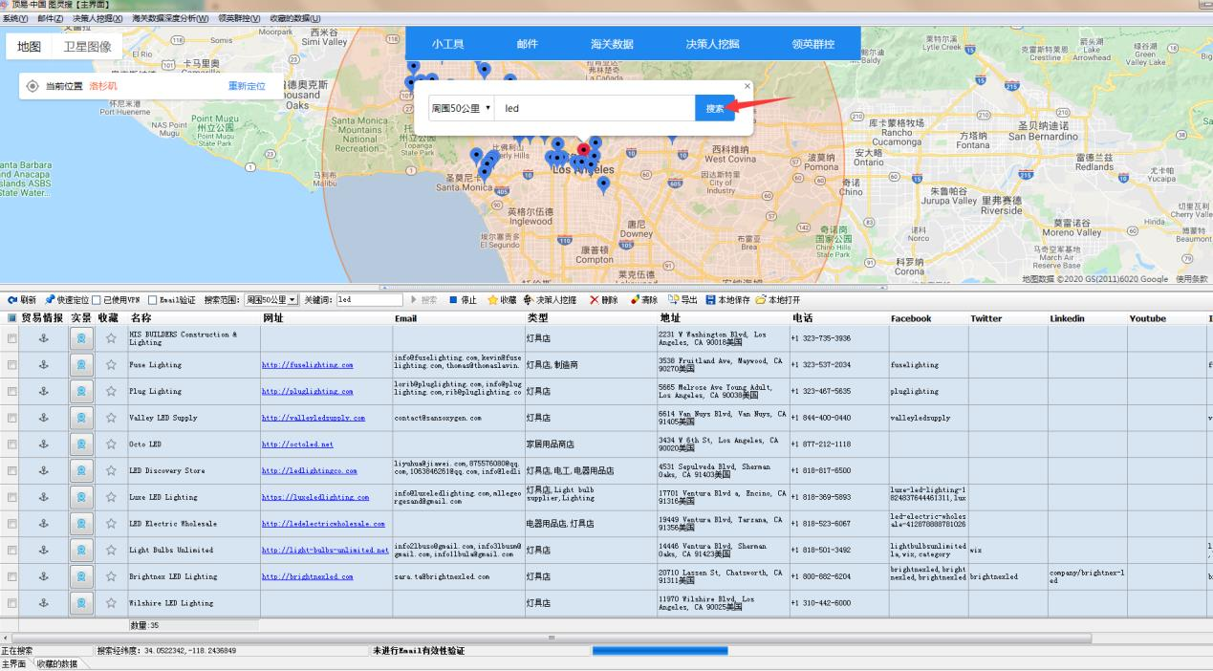This screenshot has width=1213, height=671.
Task: Switch map to 卫星图像 view
Action: pyautogui.click(x=87, y=46)
